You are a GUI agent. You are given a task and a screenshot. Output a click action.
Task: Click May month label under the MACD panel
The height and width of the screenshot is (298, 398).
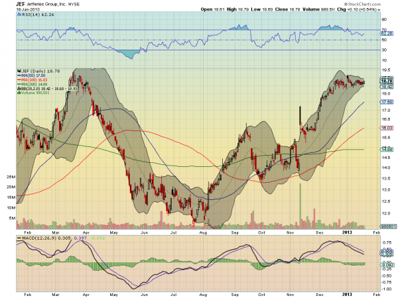113,295
